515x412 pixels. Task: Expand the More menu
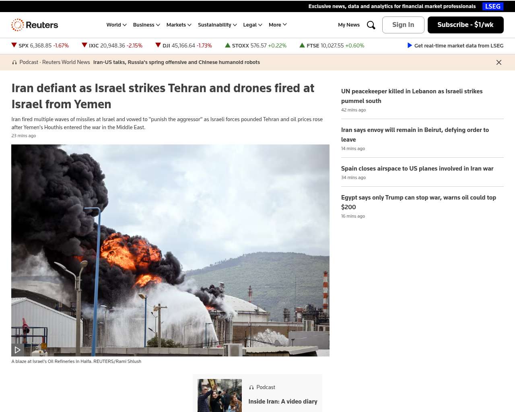(x=278, y=25)
